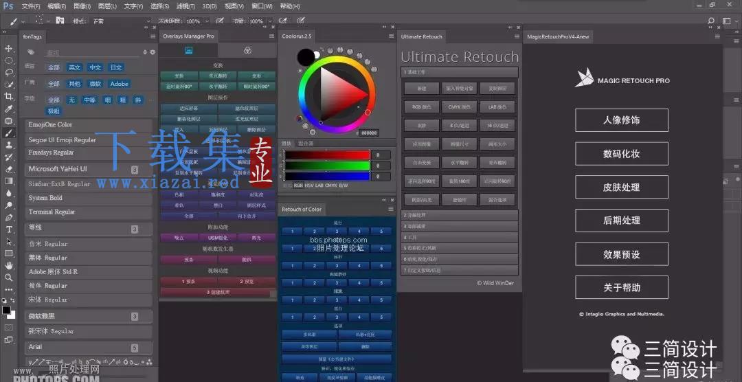Click 人像修饰 button in Magic Retouch
This screenshot has height=382, width=742.
coord(621,120)
